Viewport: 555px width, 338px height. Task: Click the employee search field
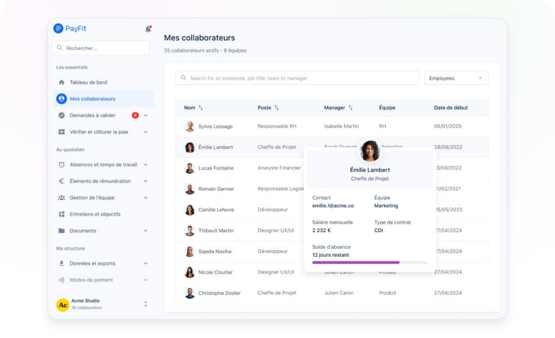(x=297, y=78)
